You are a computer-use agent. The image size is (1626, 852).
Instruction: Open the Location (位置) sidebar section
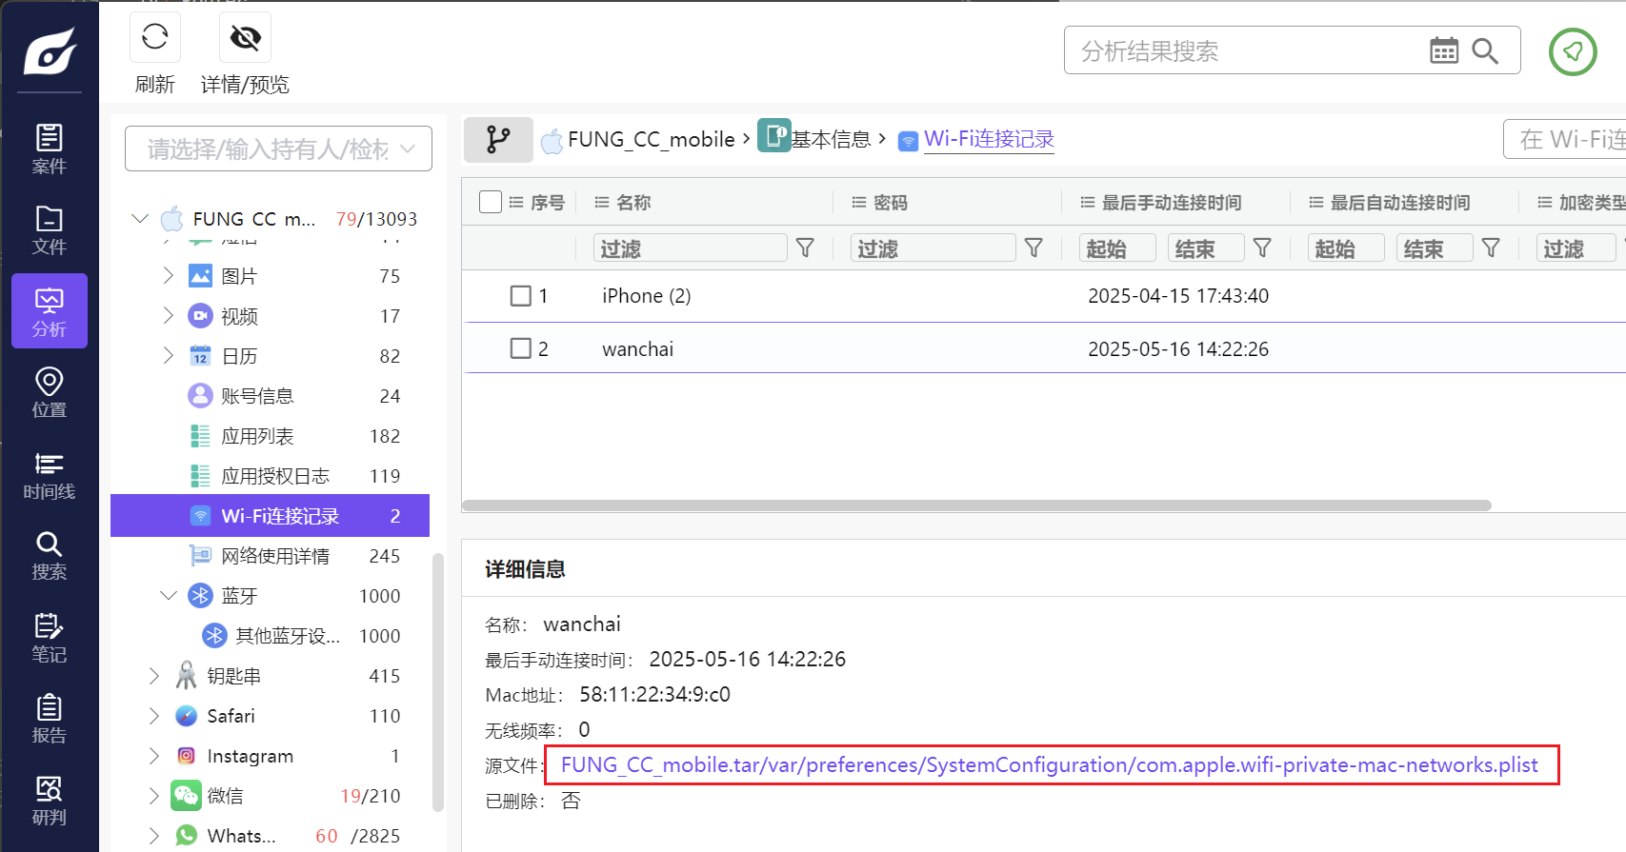49,393
